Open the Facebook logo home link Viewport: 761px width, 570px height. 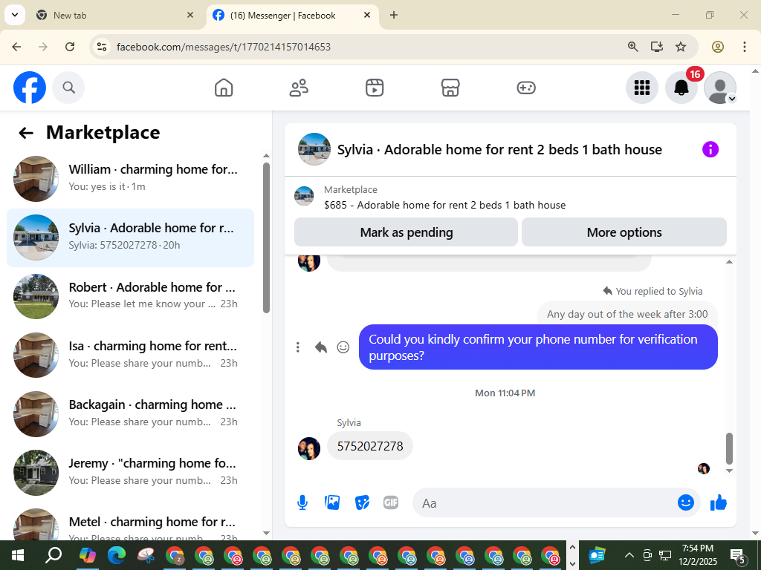pyautogui.click(x=30, y=88)
